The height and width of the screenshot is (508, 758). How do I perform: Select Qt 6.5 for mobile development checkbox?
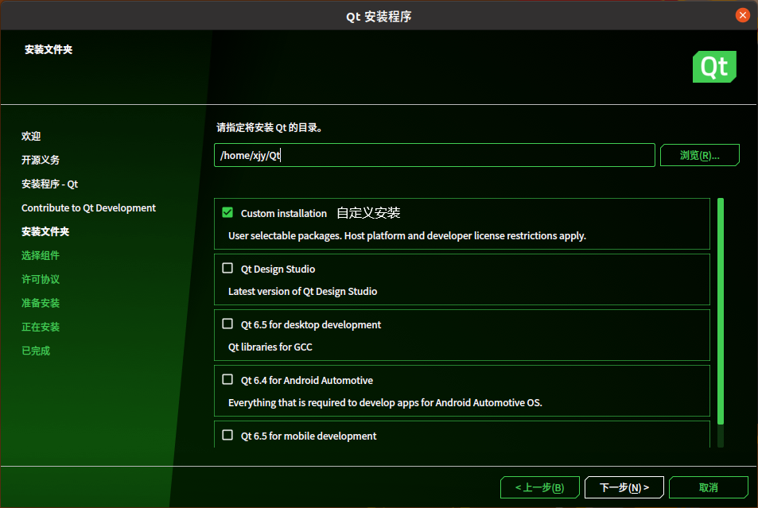coord(227,435)
